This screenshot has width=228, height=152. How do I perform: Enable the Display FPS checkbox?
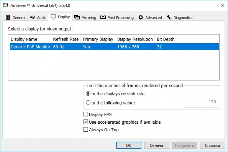tap(86, 114)
